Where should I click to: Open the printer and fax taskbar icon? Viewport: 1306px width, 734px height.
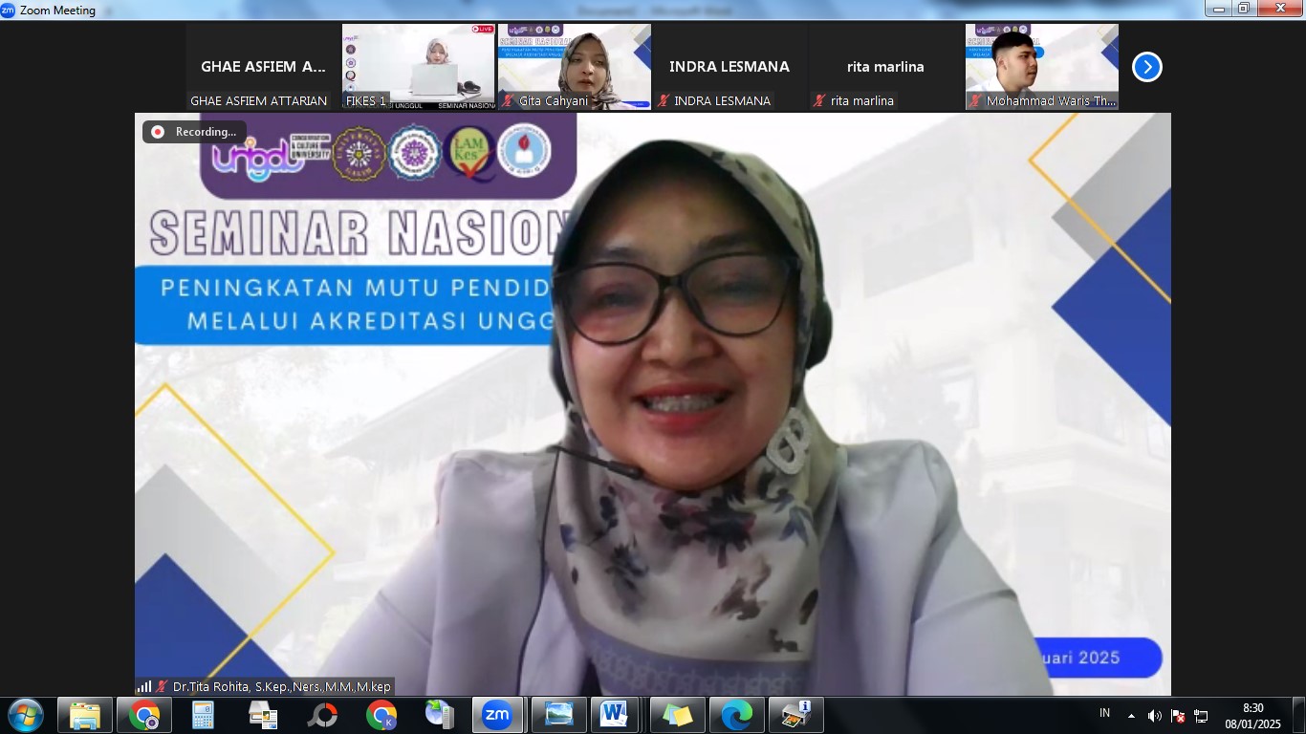click(x=795, y=715)
